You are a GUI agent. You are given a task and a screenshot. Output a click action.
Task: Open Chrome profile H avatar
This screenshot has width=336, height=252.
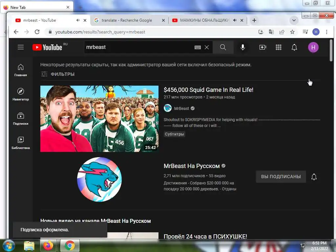(316, 32)
